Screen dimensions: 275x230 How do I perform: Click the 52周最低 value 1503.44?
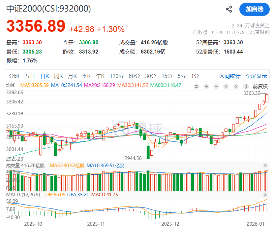pos(233,52)
